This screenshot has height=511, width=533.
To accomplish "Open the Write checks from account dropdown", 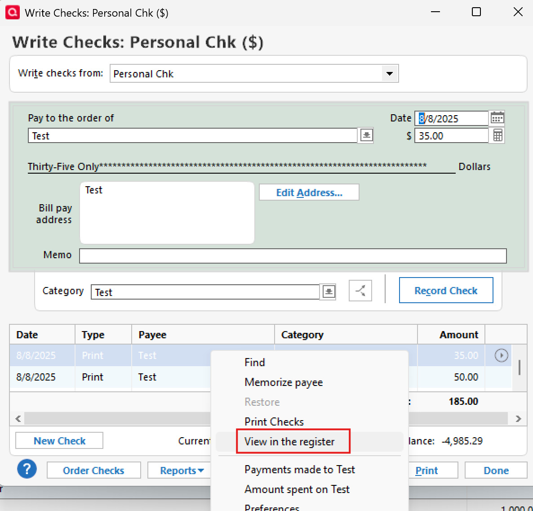I will 390,73.
